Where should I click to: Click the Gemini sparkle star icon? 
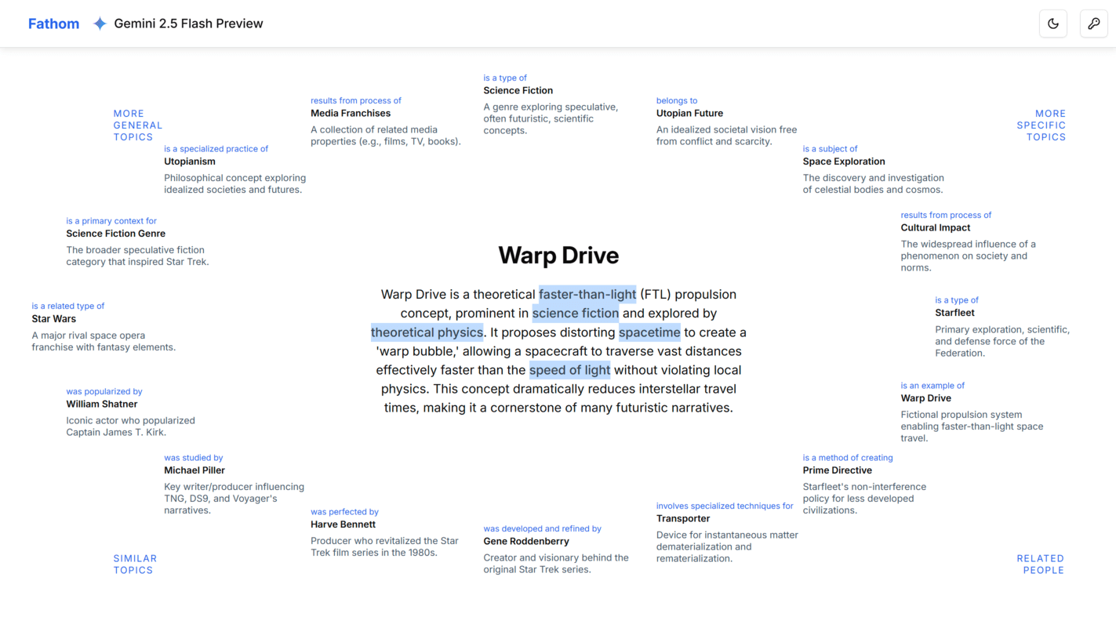(x=100, y=24)
